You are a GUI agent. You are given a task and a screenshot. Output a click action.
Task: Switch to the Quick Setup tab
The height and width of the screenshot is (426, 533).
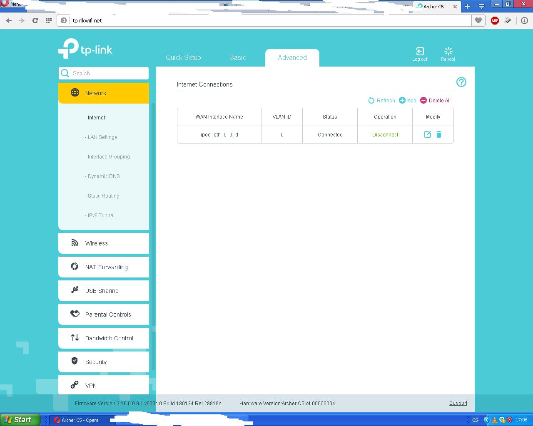tap(183, 58)
